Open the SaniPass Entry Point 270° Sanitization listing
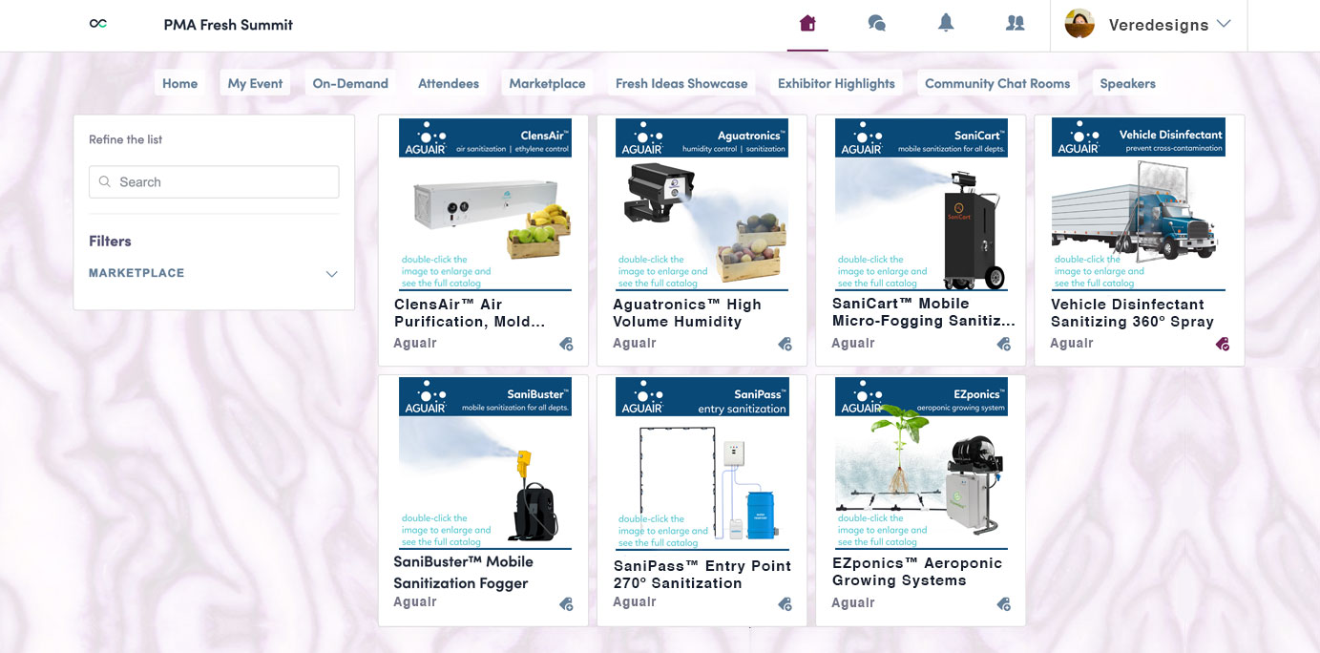This screenshot has width=1320, height=653. point(702,574)
